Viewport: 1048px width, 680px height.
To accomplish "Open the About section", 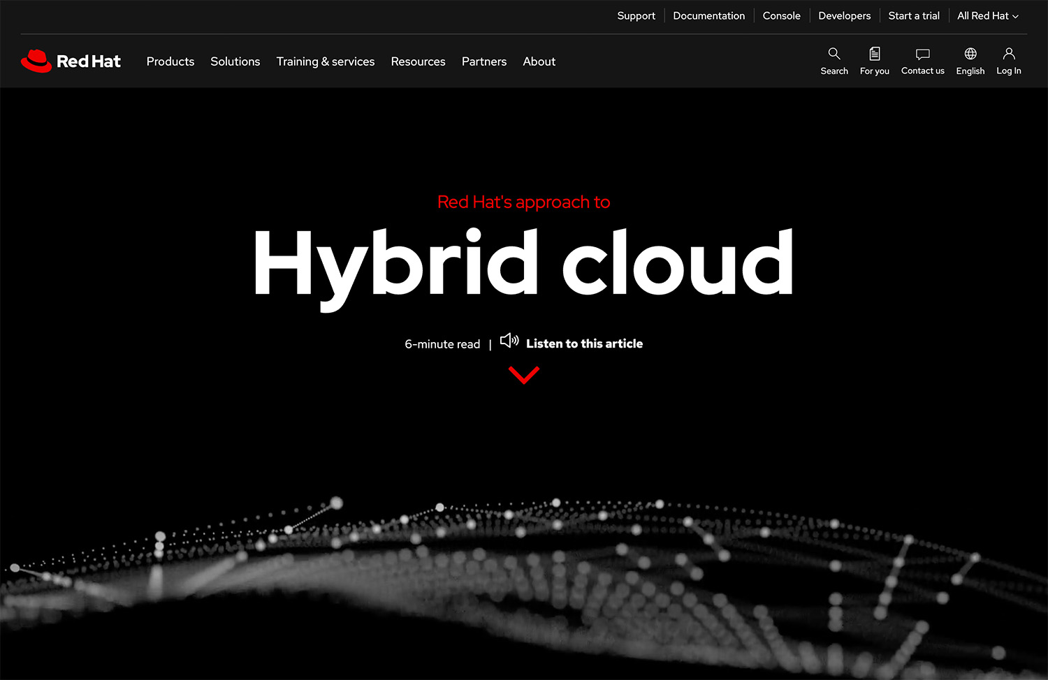I will (539, 61).
